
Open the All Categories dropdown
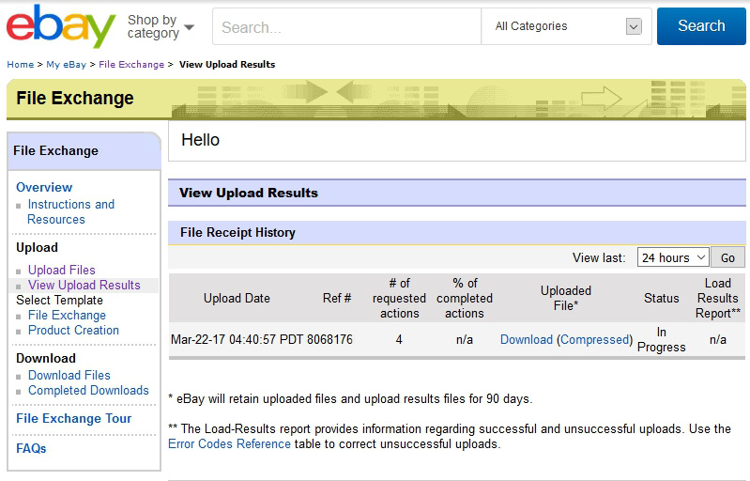[x=566, y=27]
